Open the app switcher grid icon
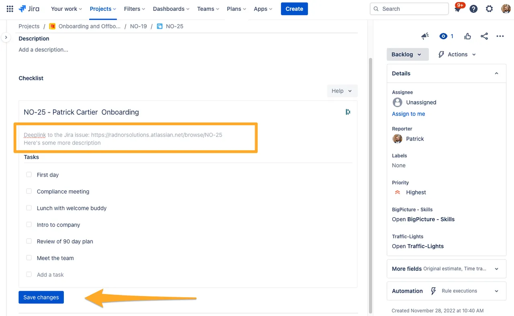 point(10,9)
